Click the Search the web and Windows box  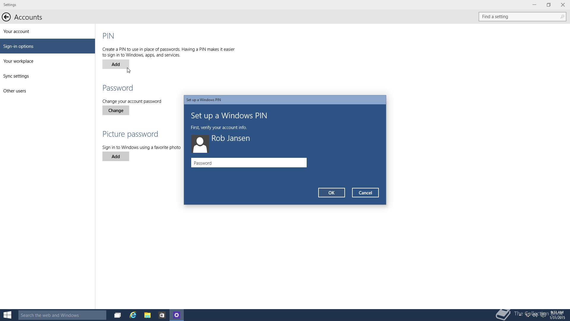click(x=62, y=315)
